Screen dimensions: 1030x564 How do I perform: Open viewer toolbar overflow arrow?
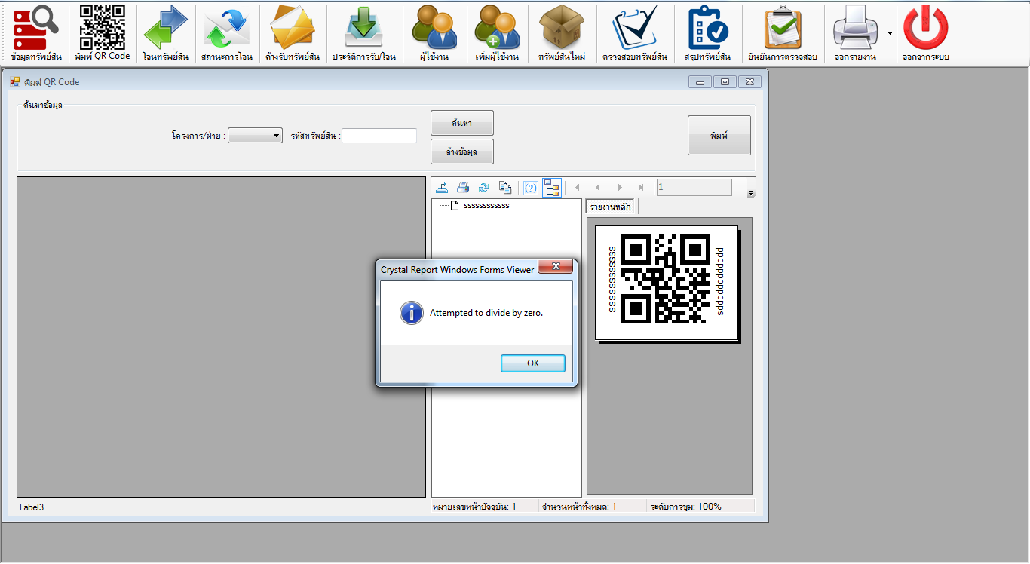click(750, 194)
